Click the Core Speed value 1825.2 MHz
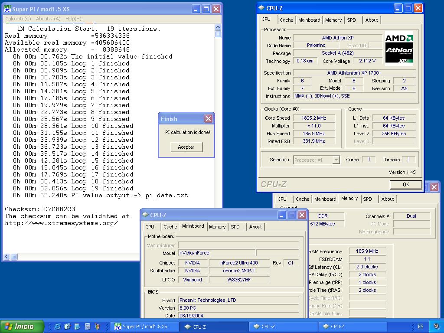Image resolution: width=444 pixels, height=333 pixels. [x=314, y=118]
